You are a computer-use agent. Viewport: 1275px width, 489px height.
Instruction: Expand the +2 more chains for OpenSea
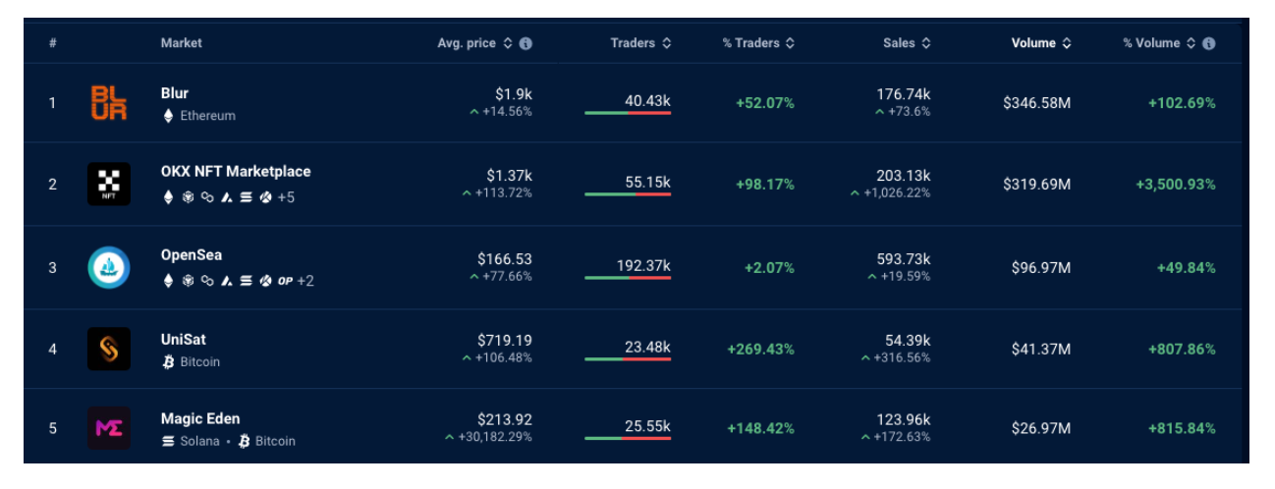[x=305, y=281]
